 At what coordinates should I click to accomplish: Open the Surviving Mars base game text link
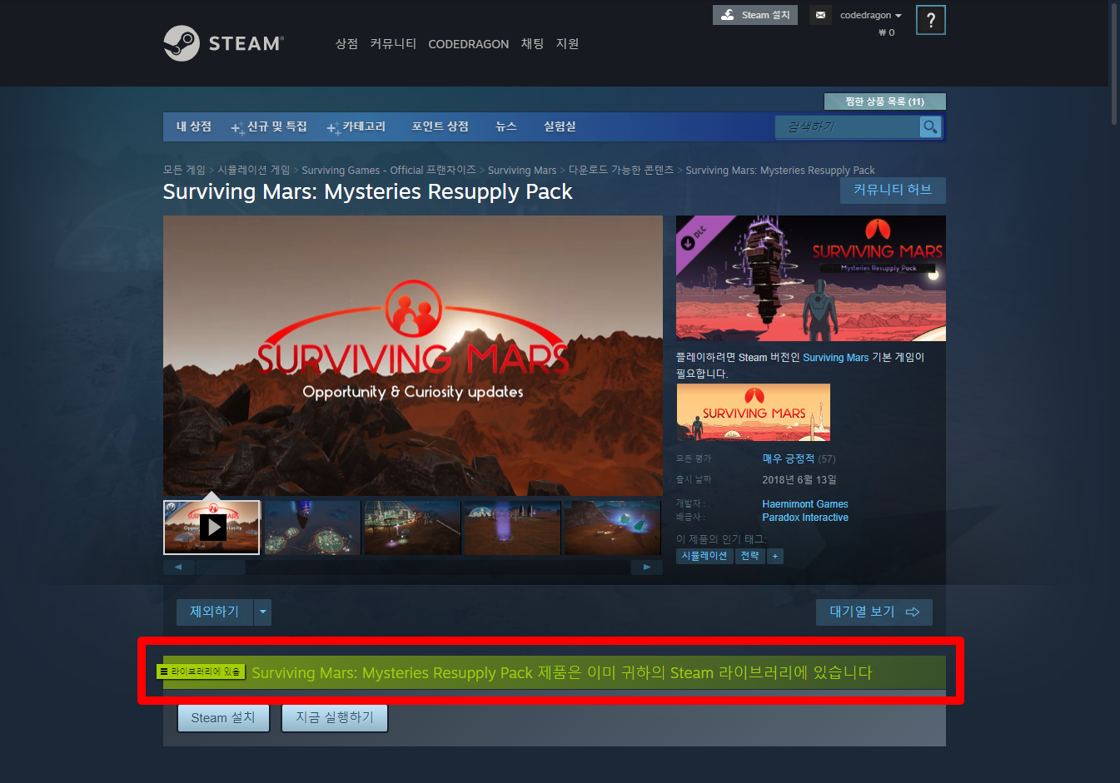click(x=835, y=357)
